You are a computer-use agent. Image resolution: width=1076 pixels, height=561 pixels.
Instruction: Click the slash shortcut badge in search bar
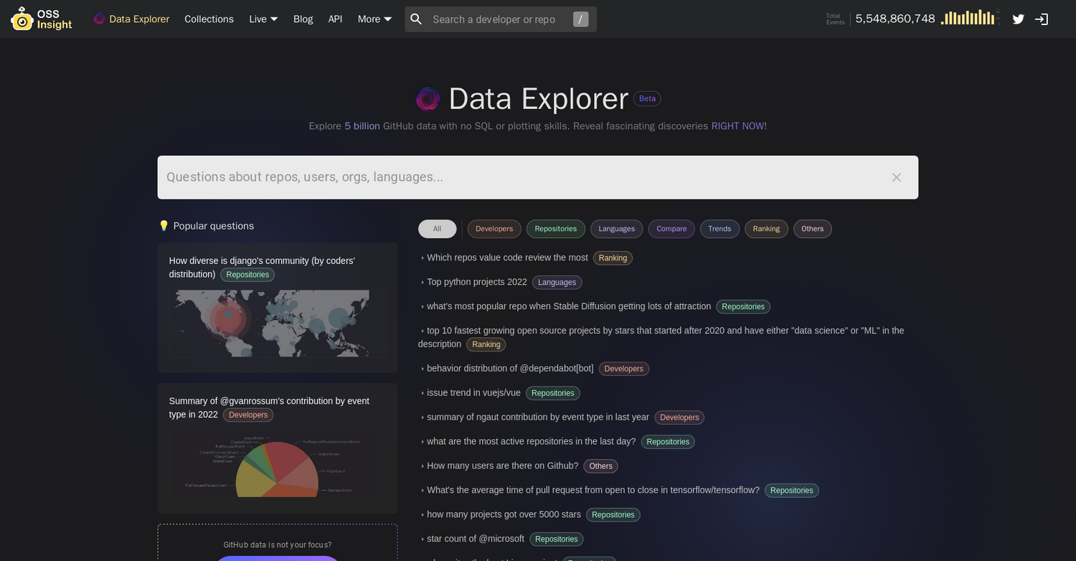point(580,19)
